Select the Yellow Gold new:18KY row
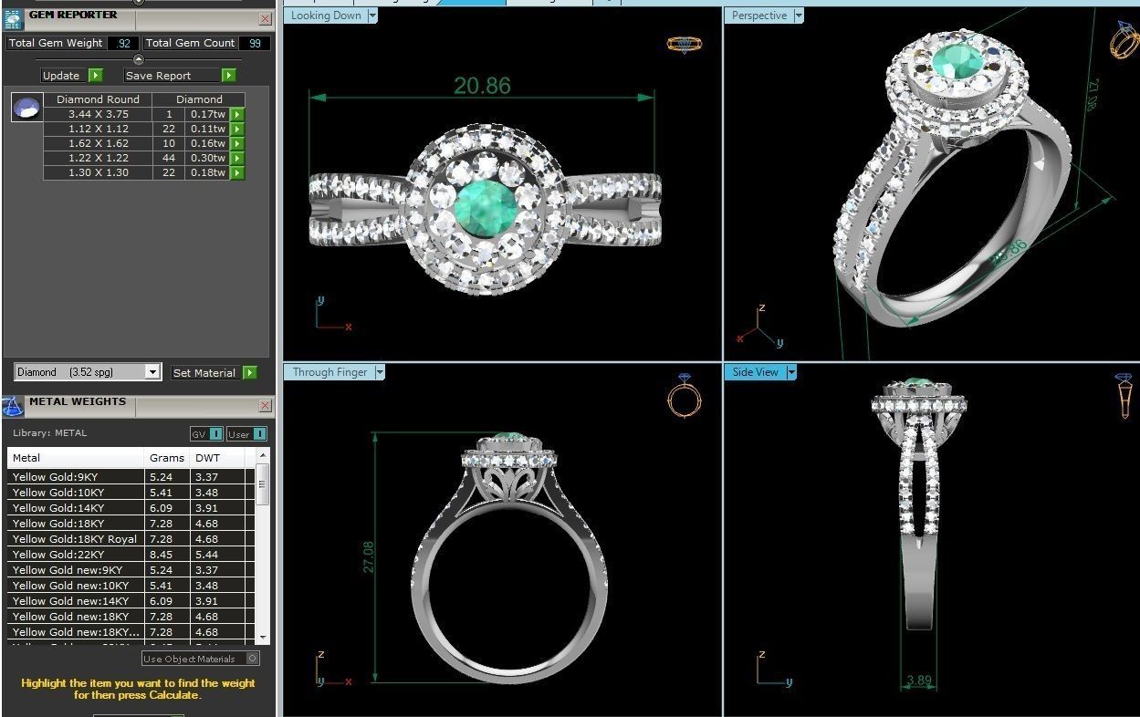 click(x=131, y=617)
